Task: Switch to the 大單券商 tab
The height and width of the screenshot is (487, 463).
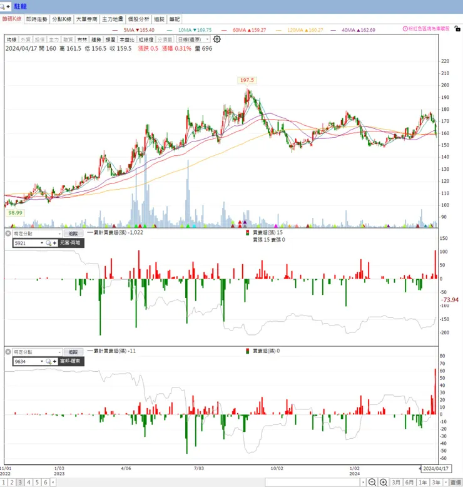Action: click(x=86, y=19)
